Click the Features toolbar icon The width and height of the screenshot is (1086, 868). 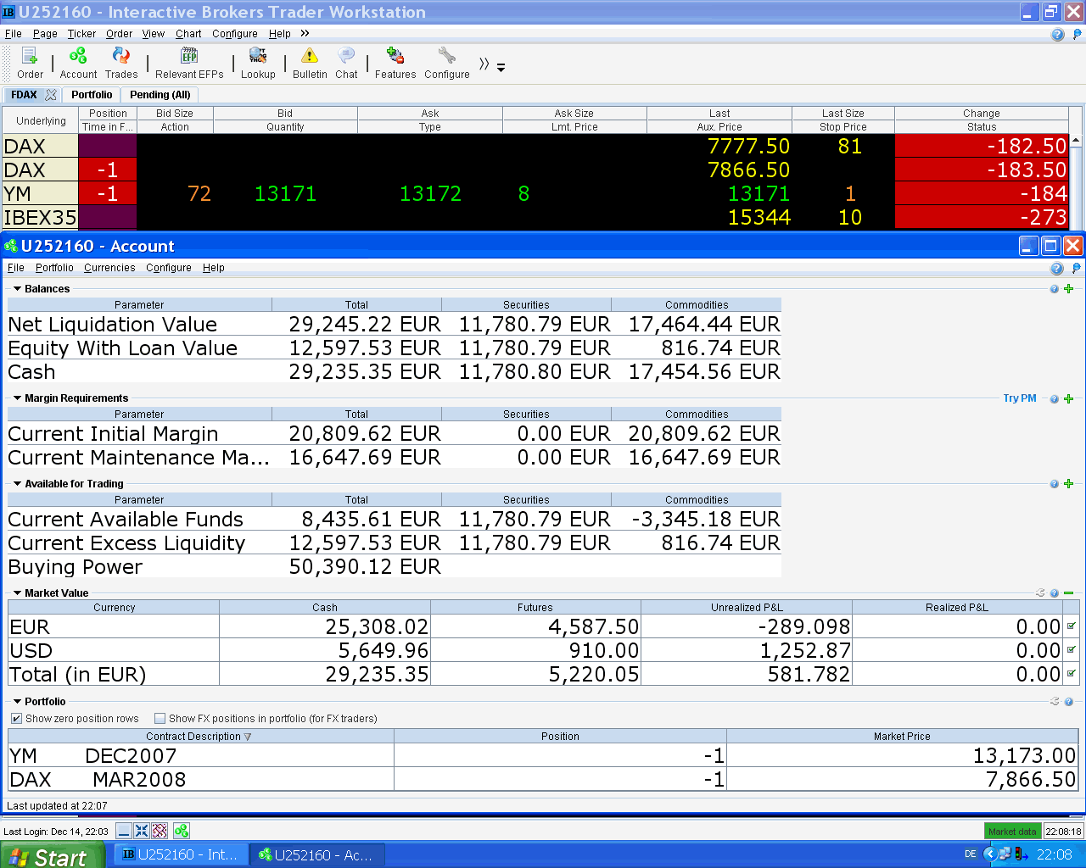[395, 57]
